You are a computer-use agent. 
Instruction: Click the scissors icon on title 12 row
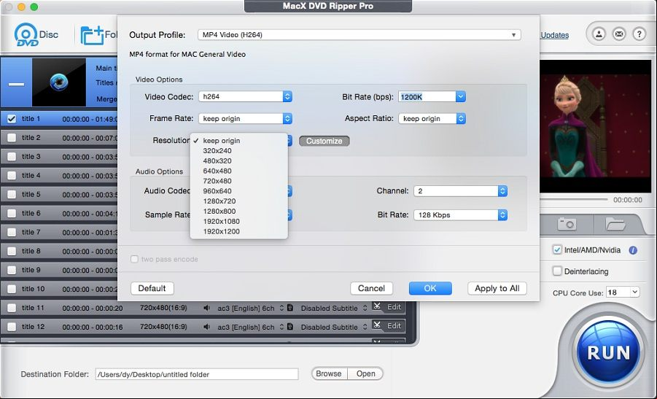tap(377, 325)
